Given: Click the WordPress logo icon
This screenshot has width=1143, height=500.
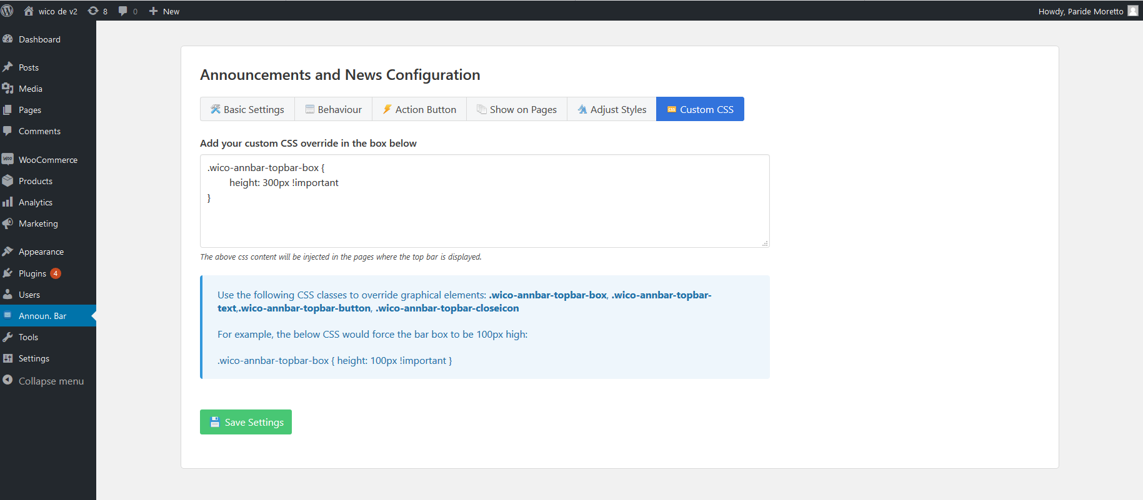Looking at the screenshot, I should (7, 11).
